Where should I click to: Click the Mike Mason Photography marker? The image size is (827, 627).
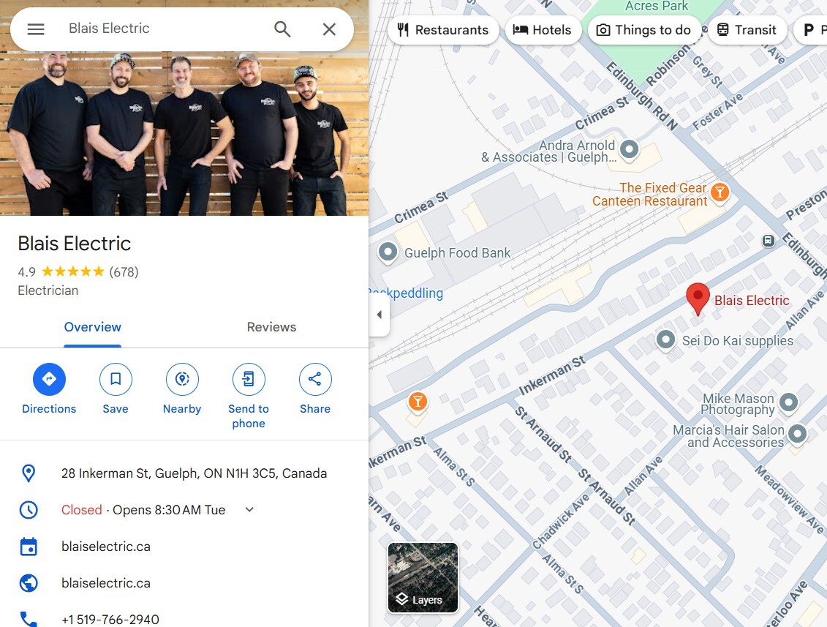pyautogui.click(x=788, y=402)
